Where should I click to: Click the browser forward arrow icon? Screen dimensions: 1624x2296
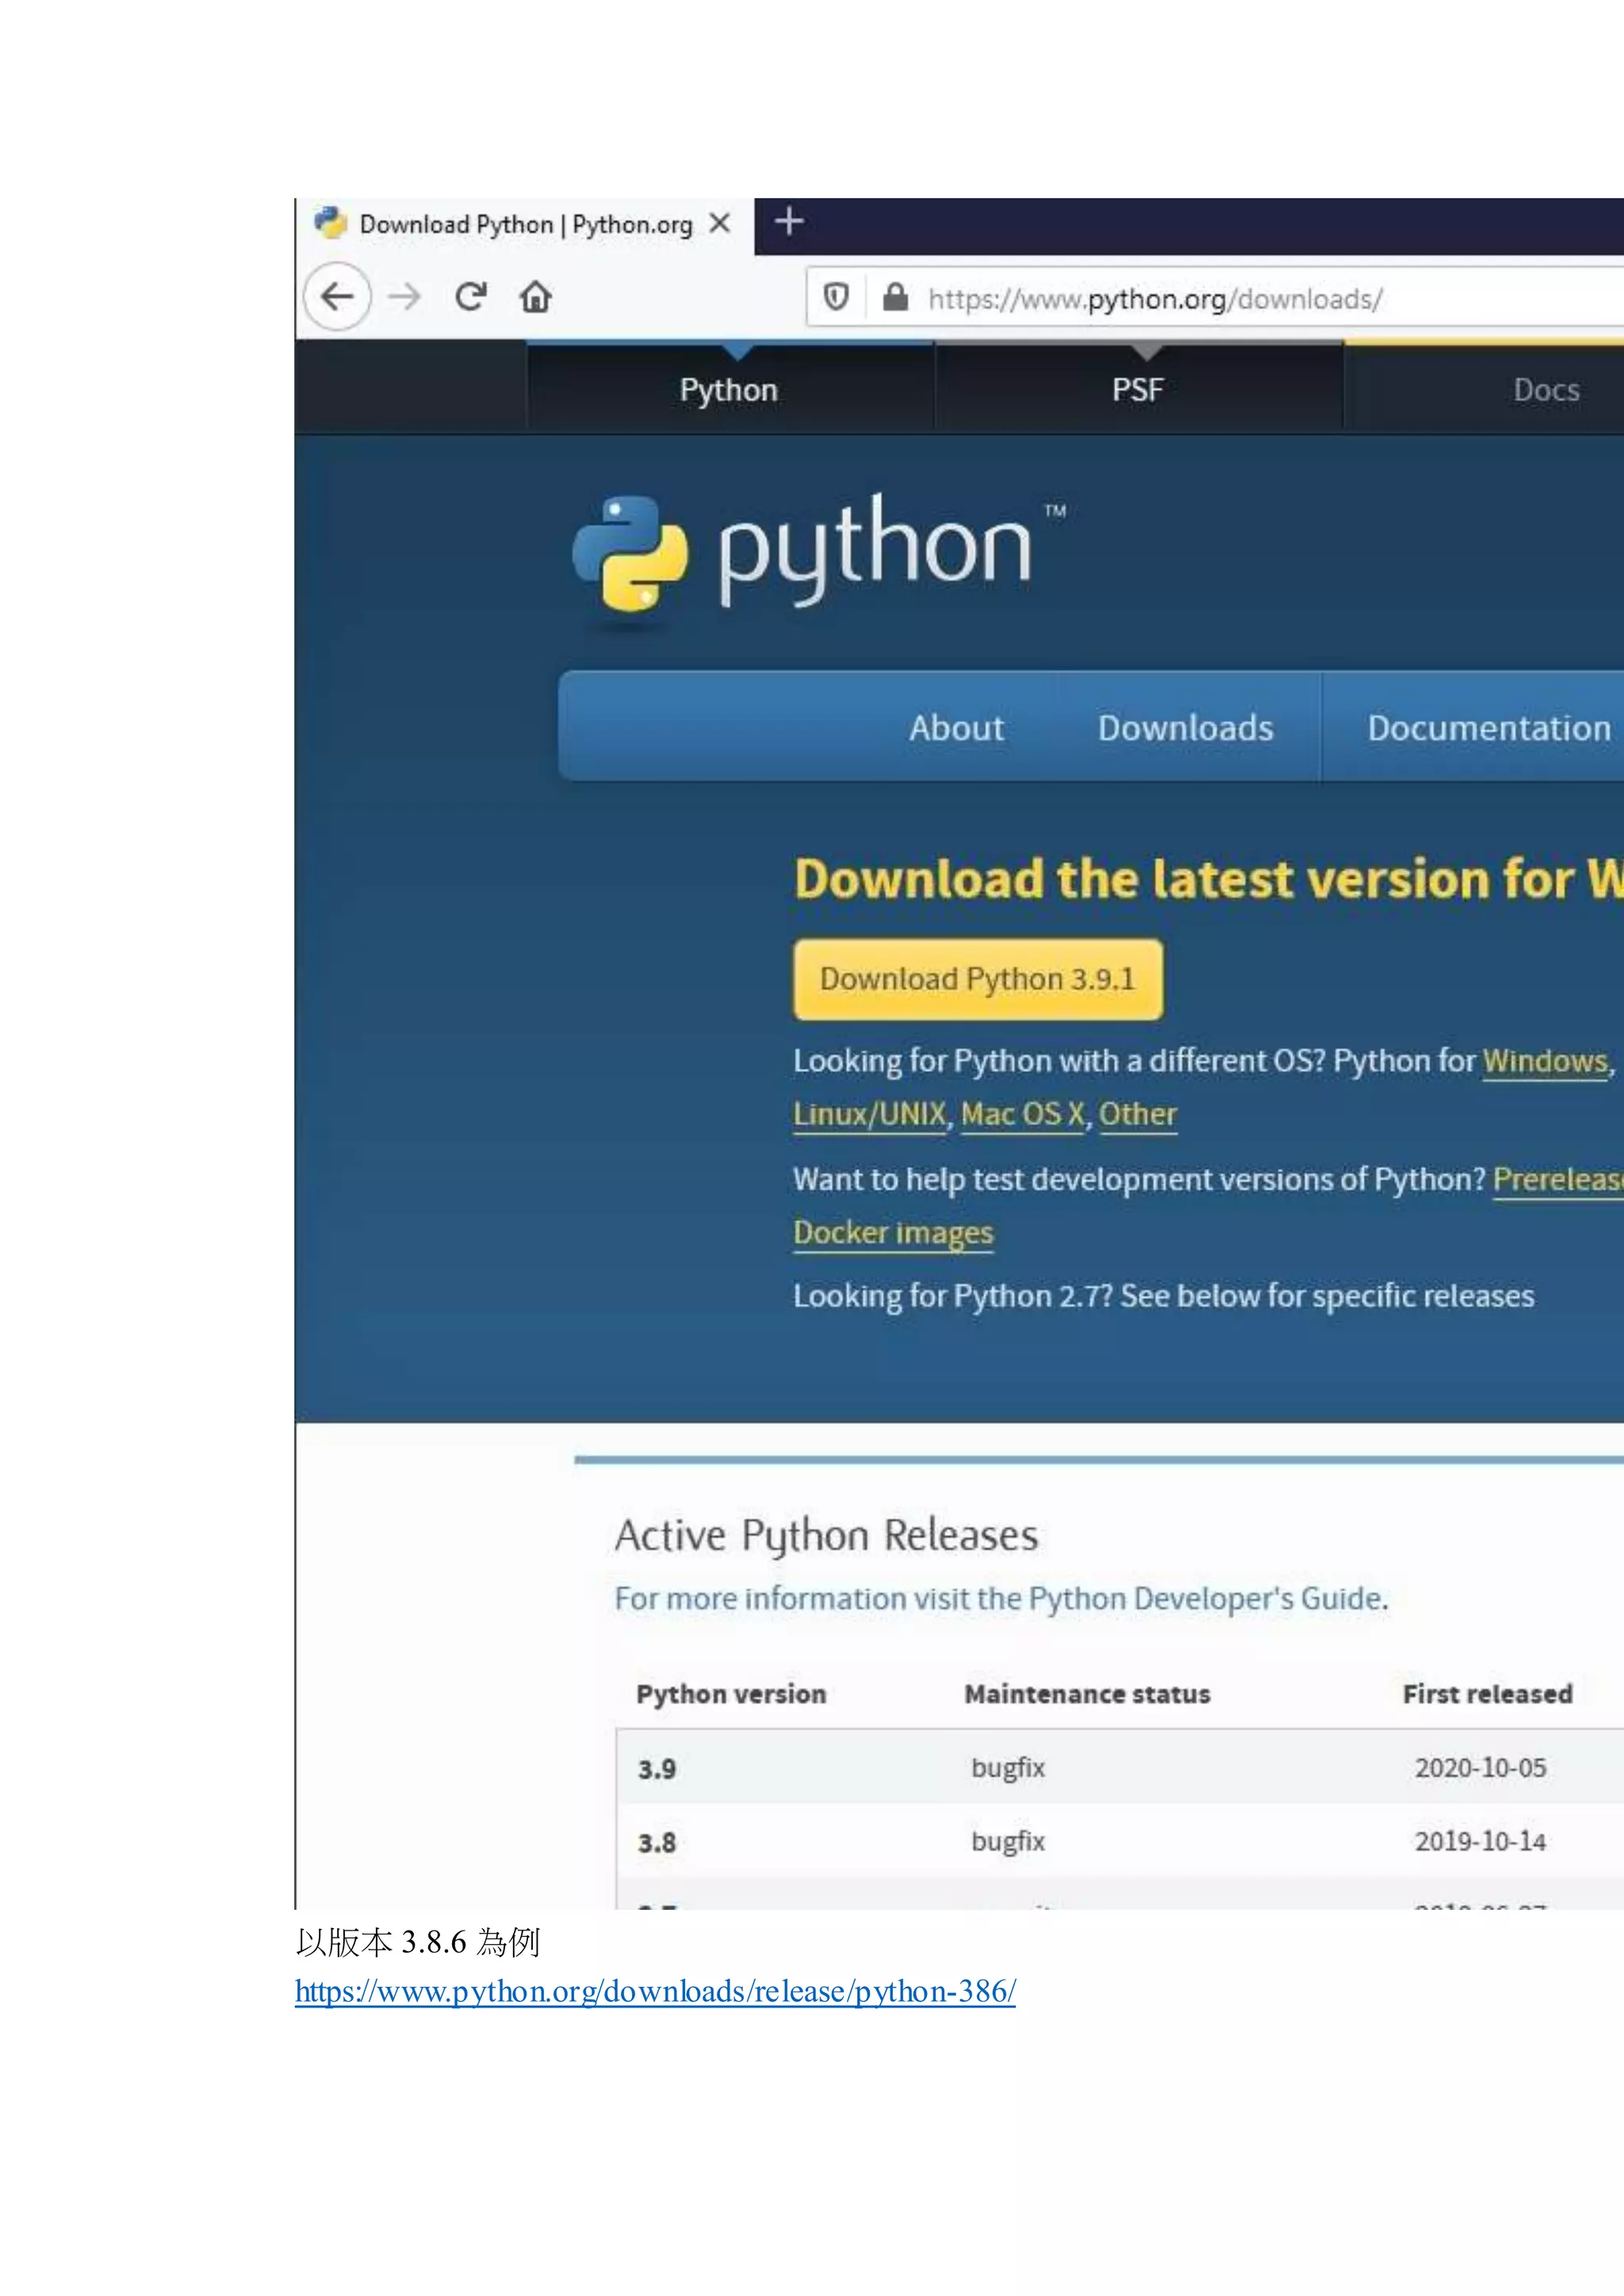(x=404, y=296)
